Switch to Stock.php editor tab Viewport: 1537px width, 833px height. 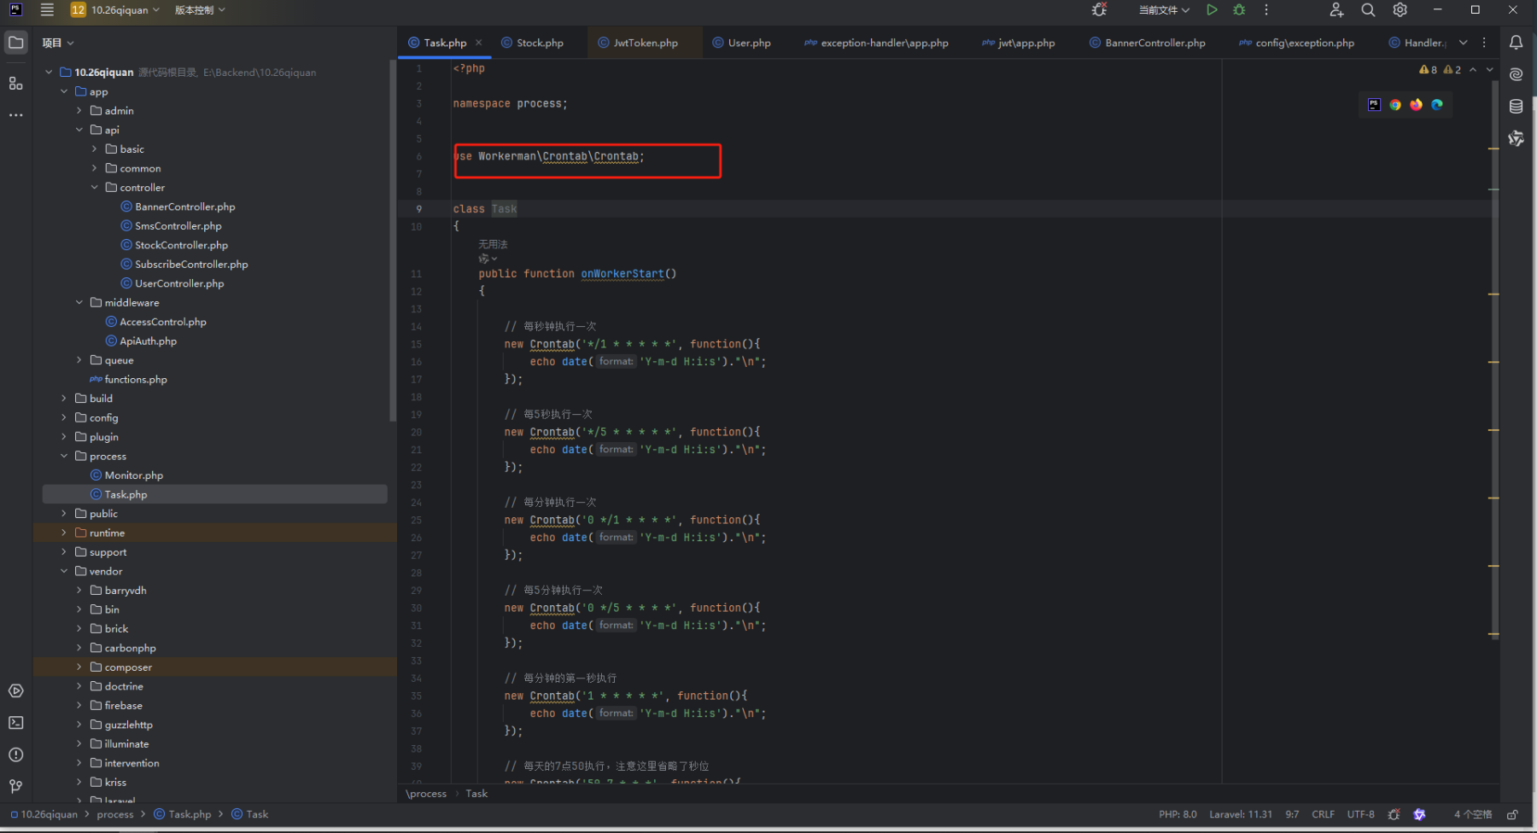532,43
